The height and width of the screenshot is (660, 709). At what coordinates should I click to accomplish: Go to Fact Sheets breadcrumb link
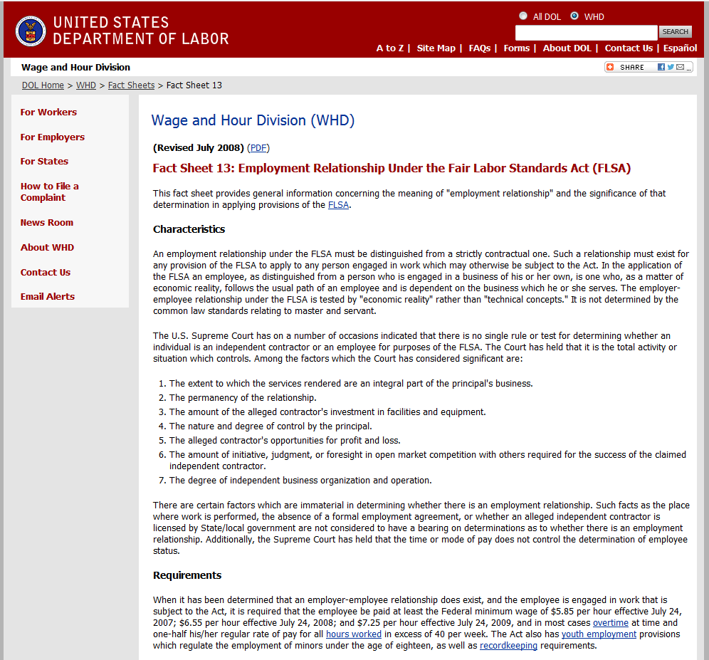[x=131, y=85]
